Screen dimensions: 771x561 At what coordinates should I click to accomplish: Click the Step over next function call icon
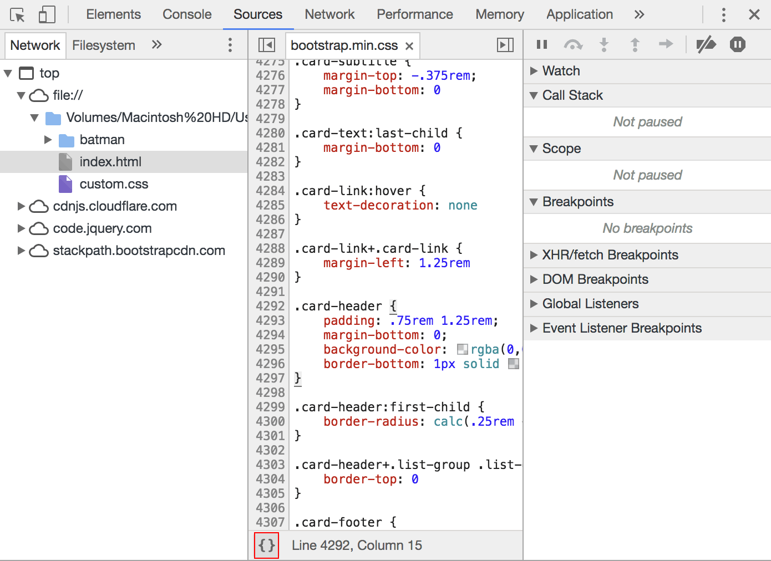(573, 44)
